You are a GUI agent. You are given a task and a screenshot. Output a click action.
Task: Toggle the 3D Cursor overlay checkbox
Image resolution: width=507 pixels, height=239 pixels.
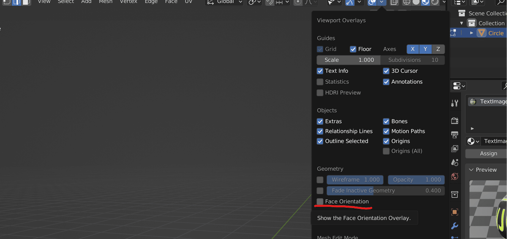pos(386,71)
